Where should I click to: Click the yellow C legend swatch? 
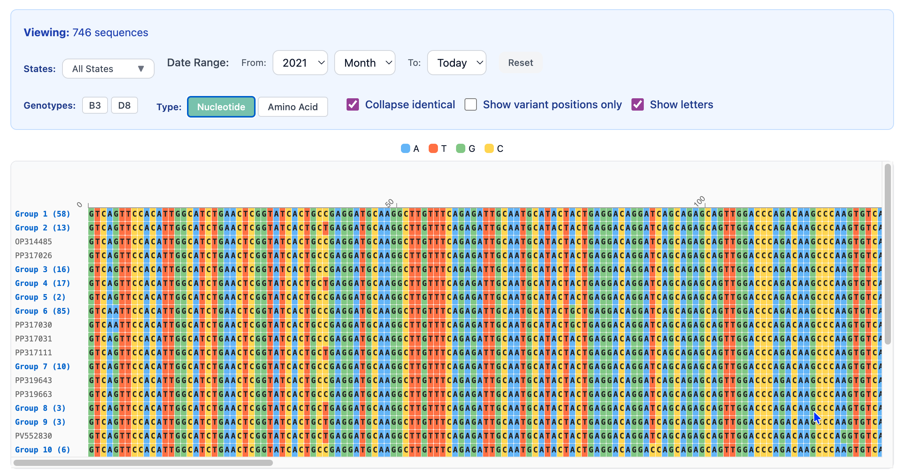pyautogui.click(x=489, y=148)
